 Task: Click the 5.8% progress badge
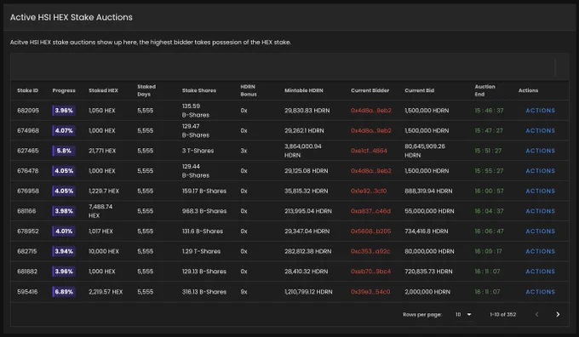click(x=64, y=151)
